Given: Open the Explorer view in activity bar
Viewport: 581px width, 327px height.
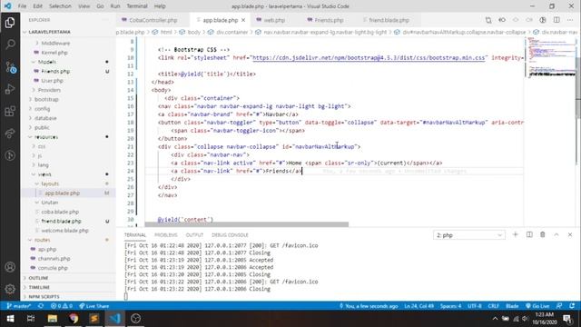Looking at the screenshot, I should coord(10,23).
